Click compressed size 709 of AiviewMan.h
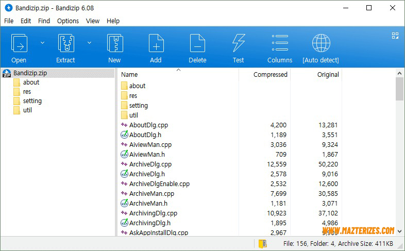 281,155
